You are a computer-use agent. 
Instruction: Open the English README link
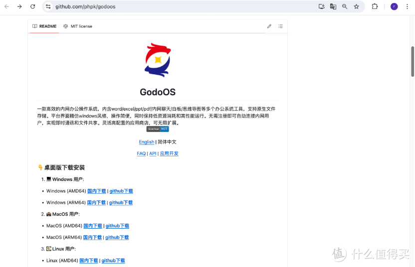click(146, 142)
